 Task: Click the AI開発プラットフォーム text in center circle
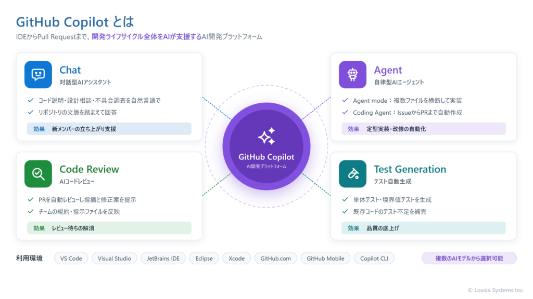click(266, 167)
